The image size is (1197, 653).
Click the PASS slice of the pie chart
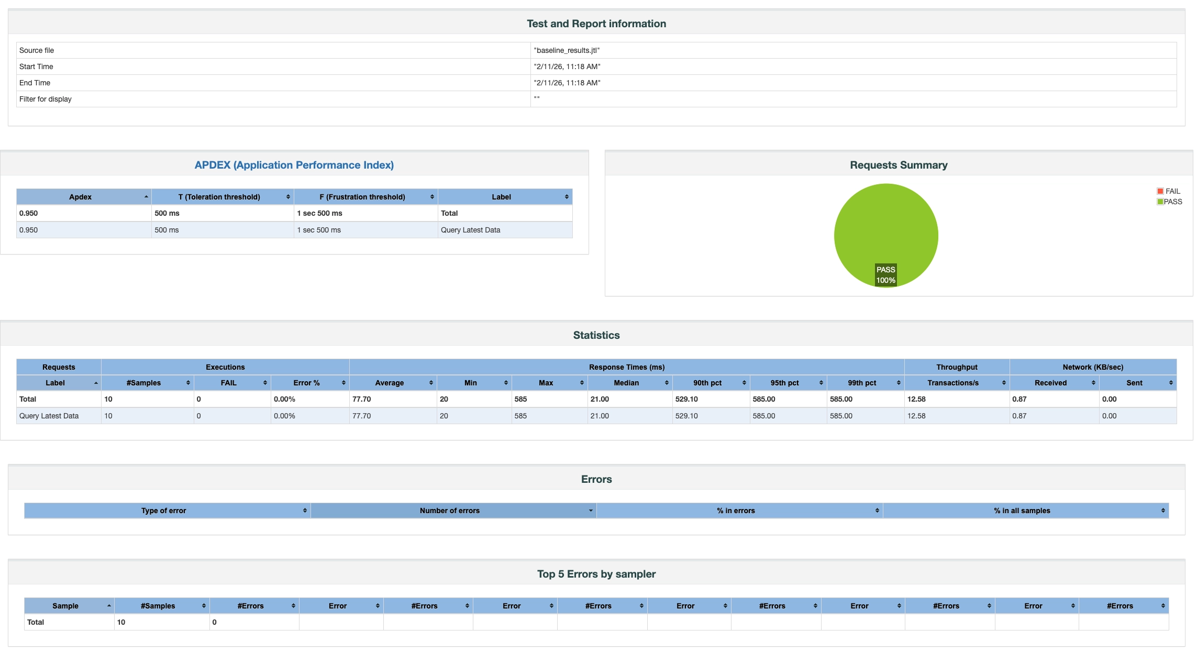click(886, 230)
